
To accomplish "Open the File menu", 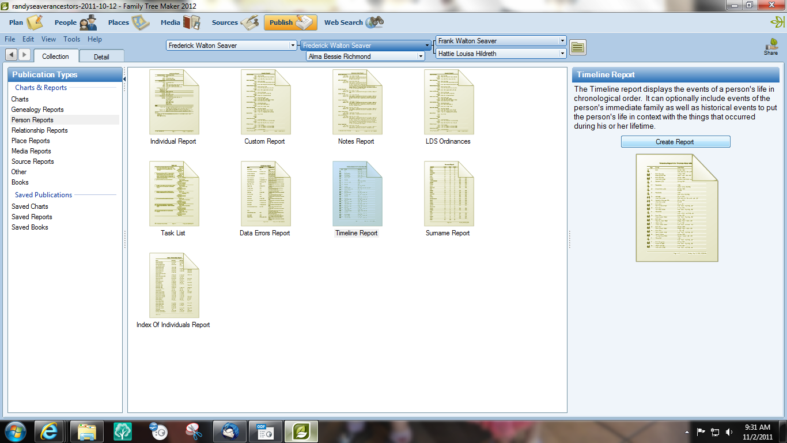I will click(10, 39).
